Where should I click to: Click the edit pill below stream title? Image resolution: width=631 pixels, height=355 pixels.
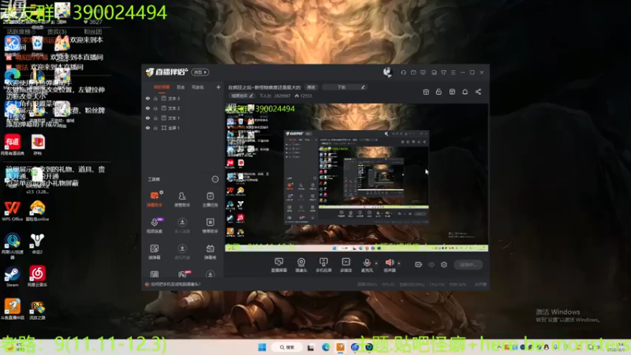(242, 95)
